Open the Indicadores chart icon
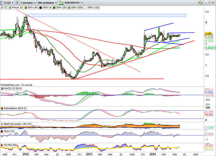The height and width of the screenshot is (156, 216). (61, 3)
